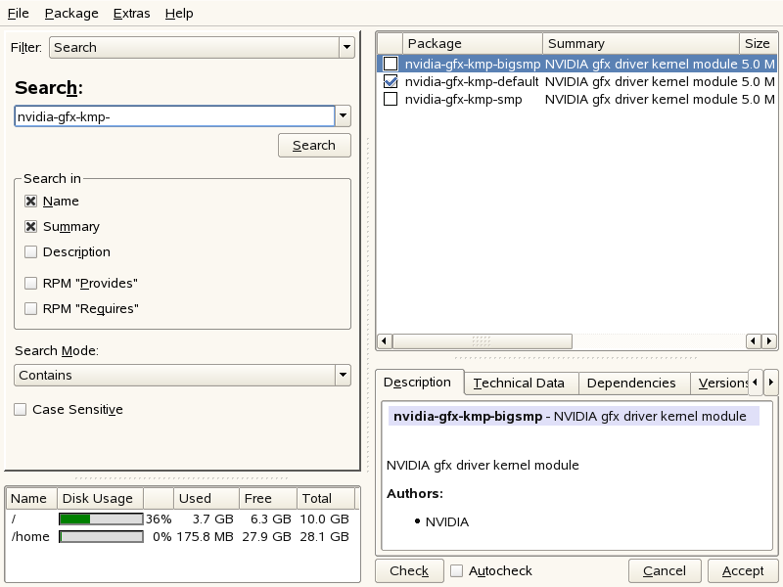Click the Check dependencies button
Viewport: 783px width, 587px height.
(409, 571)
